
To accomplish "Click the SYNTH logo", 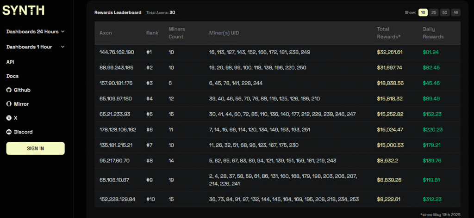I will (24, 10).
